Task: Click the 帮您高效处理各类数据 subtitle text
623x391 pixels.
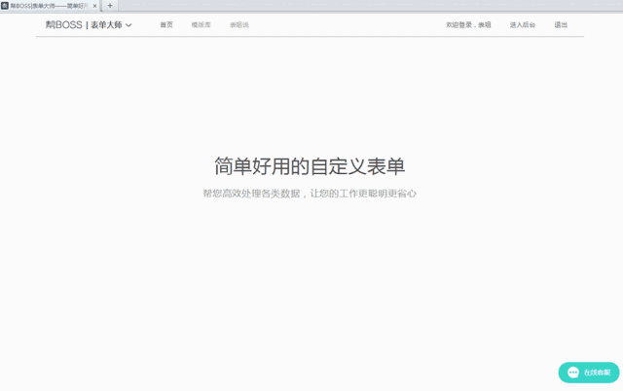Action: pyautogui.click(x=310, y=194)
